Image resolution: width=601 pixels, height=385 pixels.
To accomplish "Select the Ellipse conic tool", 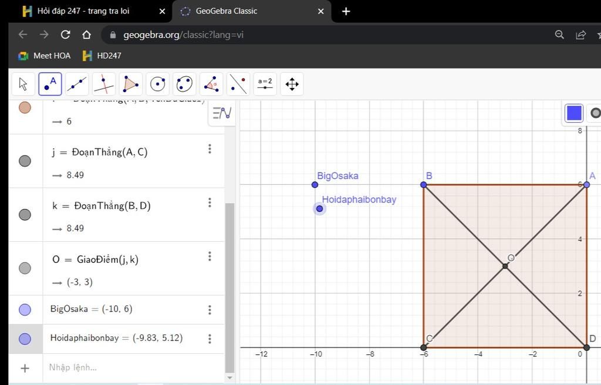I will click(184, 84).
